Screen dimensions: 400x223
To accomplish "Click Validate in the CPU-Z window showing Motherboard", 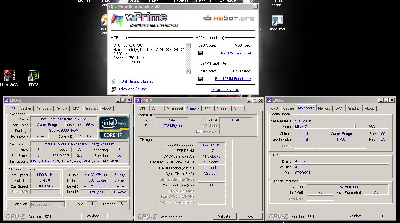I will (356, 216).
